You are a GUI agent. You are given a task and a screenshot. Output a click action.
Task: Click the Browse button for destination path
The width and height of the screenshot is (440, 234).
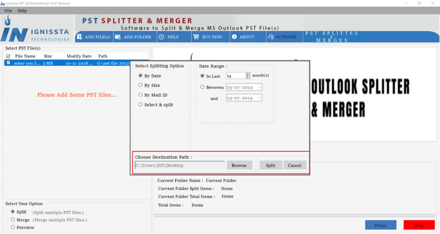(239, 165)
